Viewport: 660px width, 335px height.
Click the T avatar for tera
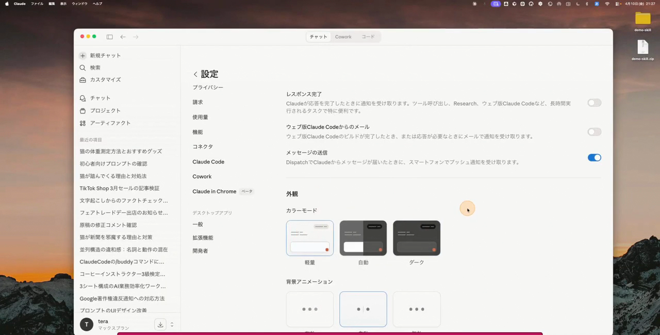click(x=87, y=324)
